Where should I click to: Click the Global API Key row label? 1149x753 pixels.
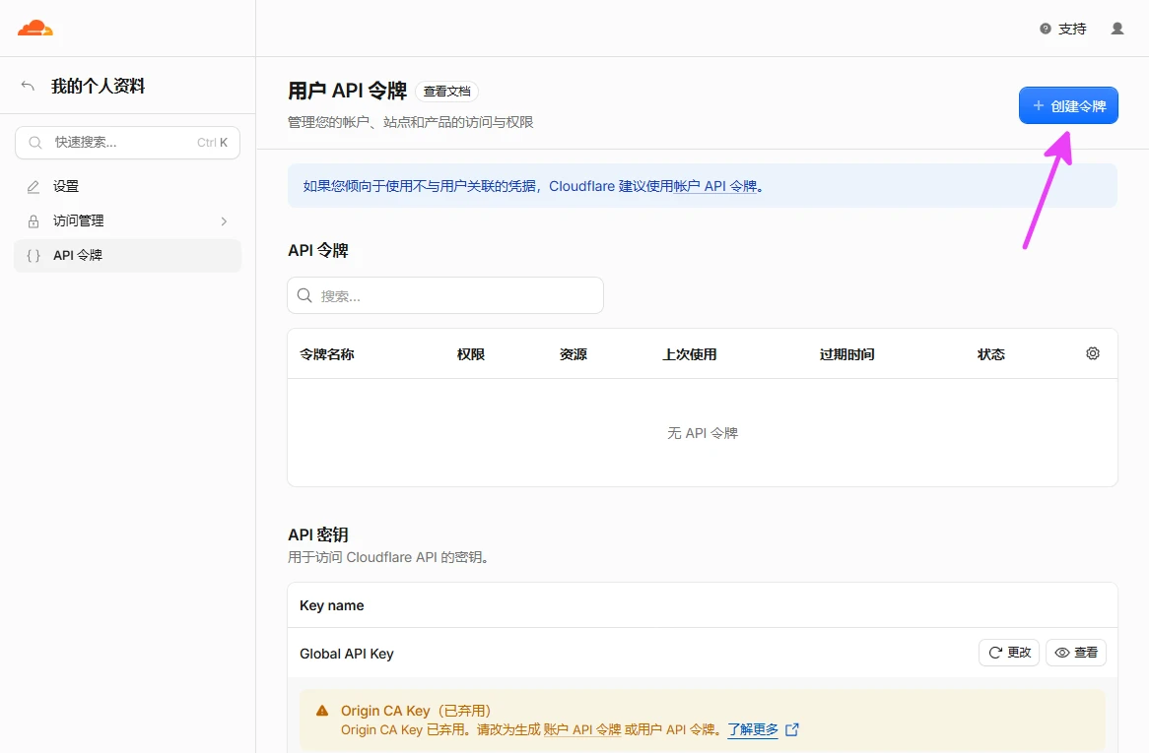click(347, 654)
